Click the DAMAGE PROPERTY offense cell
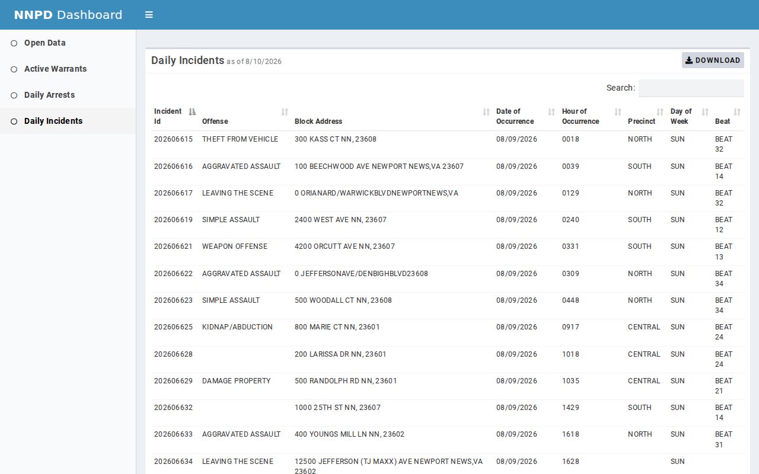 [236, 381]
